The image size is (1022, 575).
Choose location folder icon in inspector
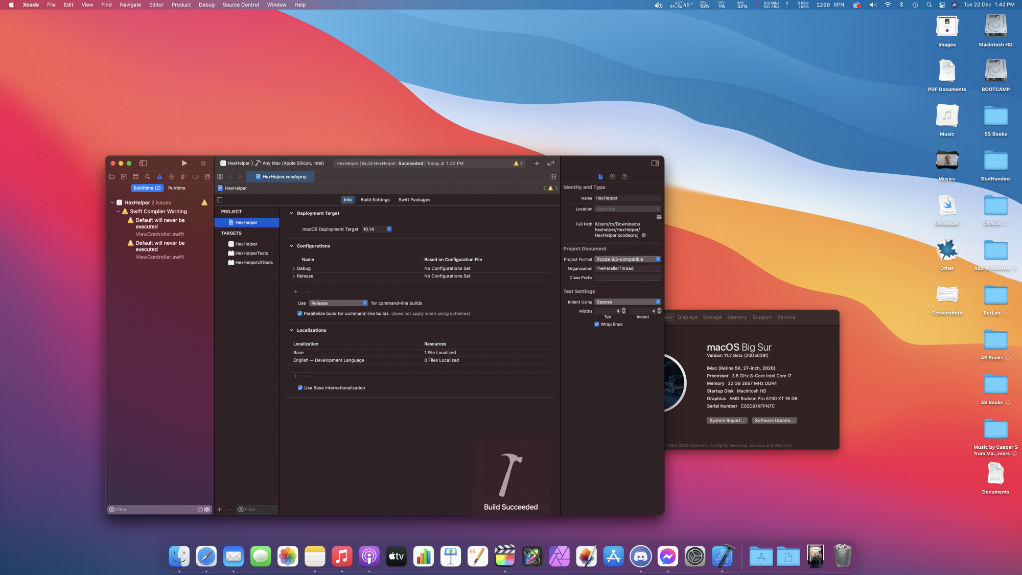coord(659,217)
